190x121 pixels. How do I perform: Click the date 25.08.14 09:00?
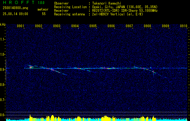pos(15,14)
